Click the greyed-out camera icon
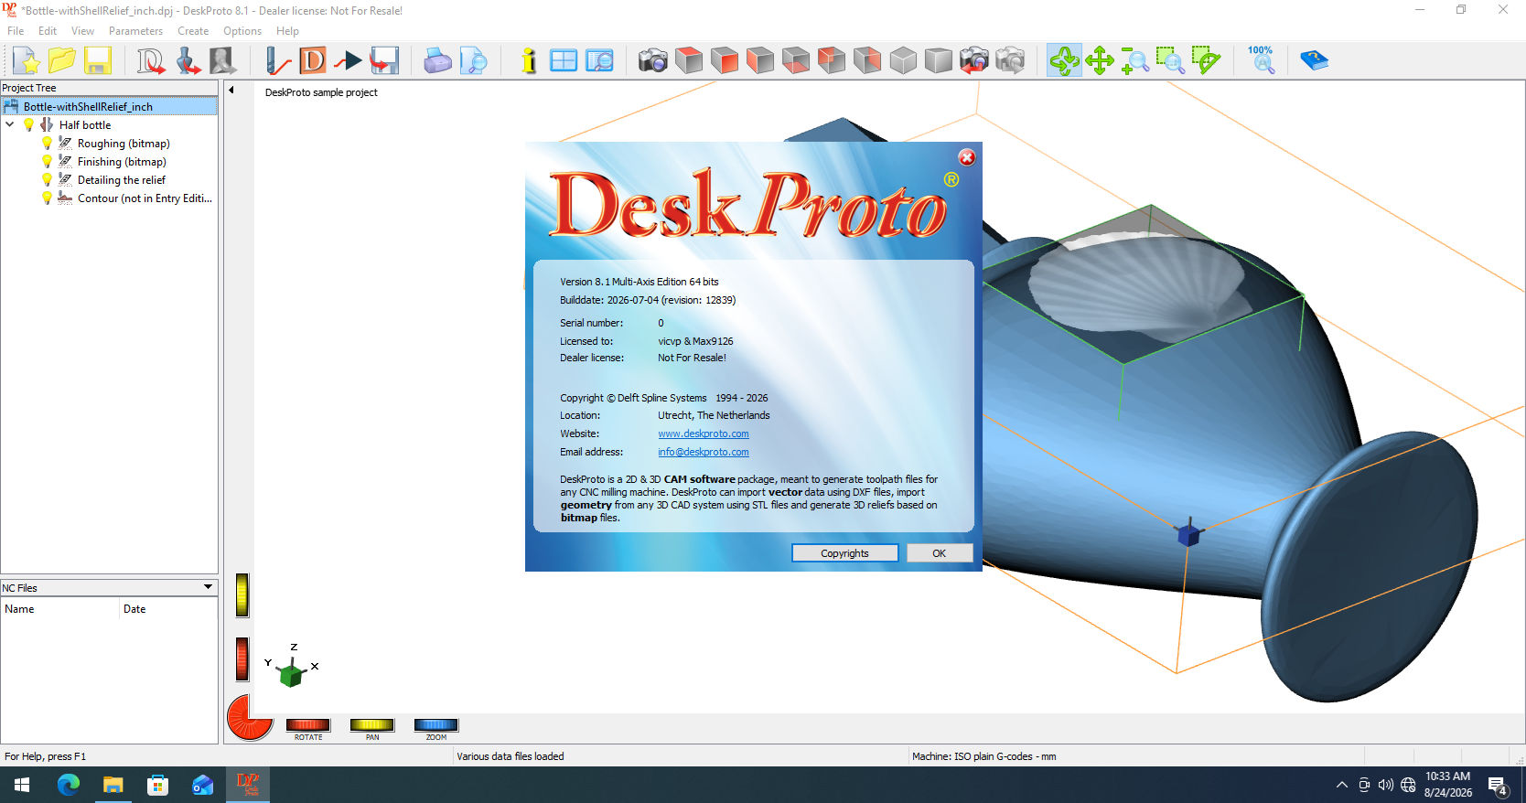 click(1010, 61)
